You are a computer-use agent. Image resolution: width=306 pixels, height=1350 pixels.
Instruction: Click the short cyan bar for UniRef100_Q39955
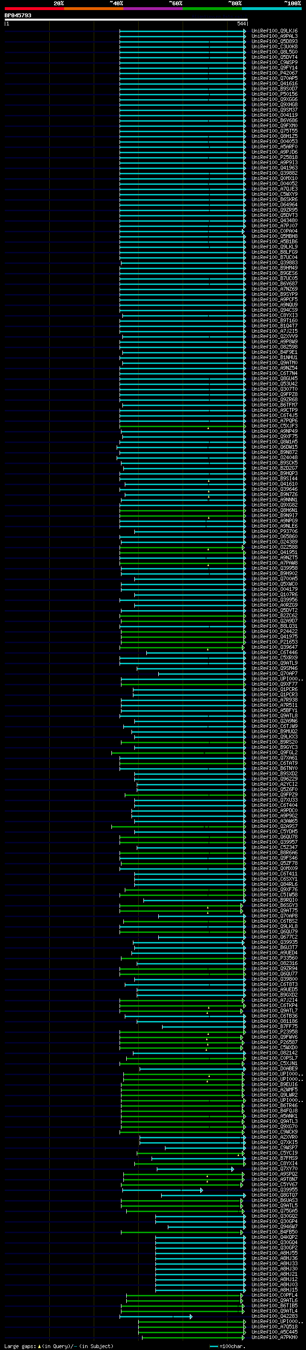(163, 1190)
